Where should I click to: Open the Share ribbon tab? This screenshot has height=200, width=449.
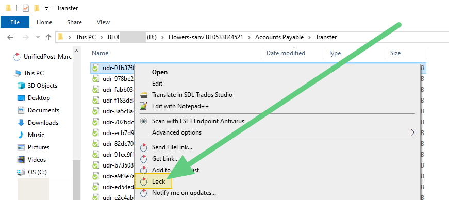pos(74,22)
